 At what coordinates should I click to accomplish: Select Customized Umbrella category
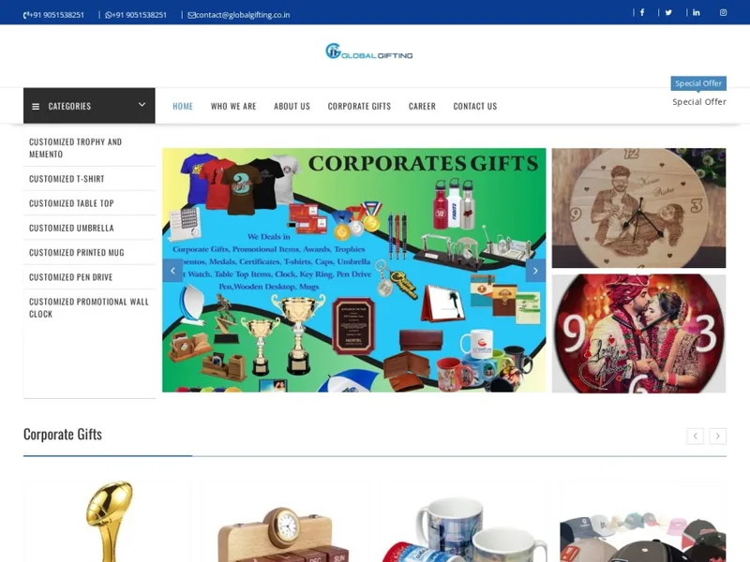pos(89,228)
